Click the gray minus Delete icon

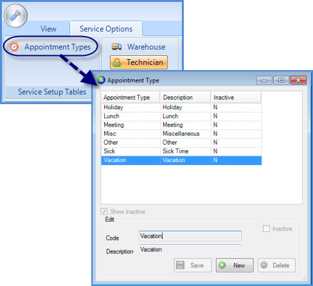tap(264, 265)
